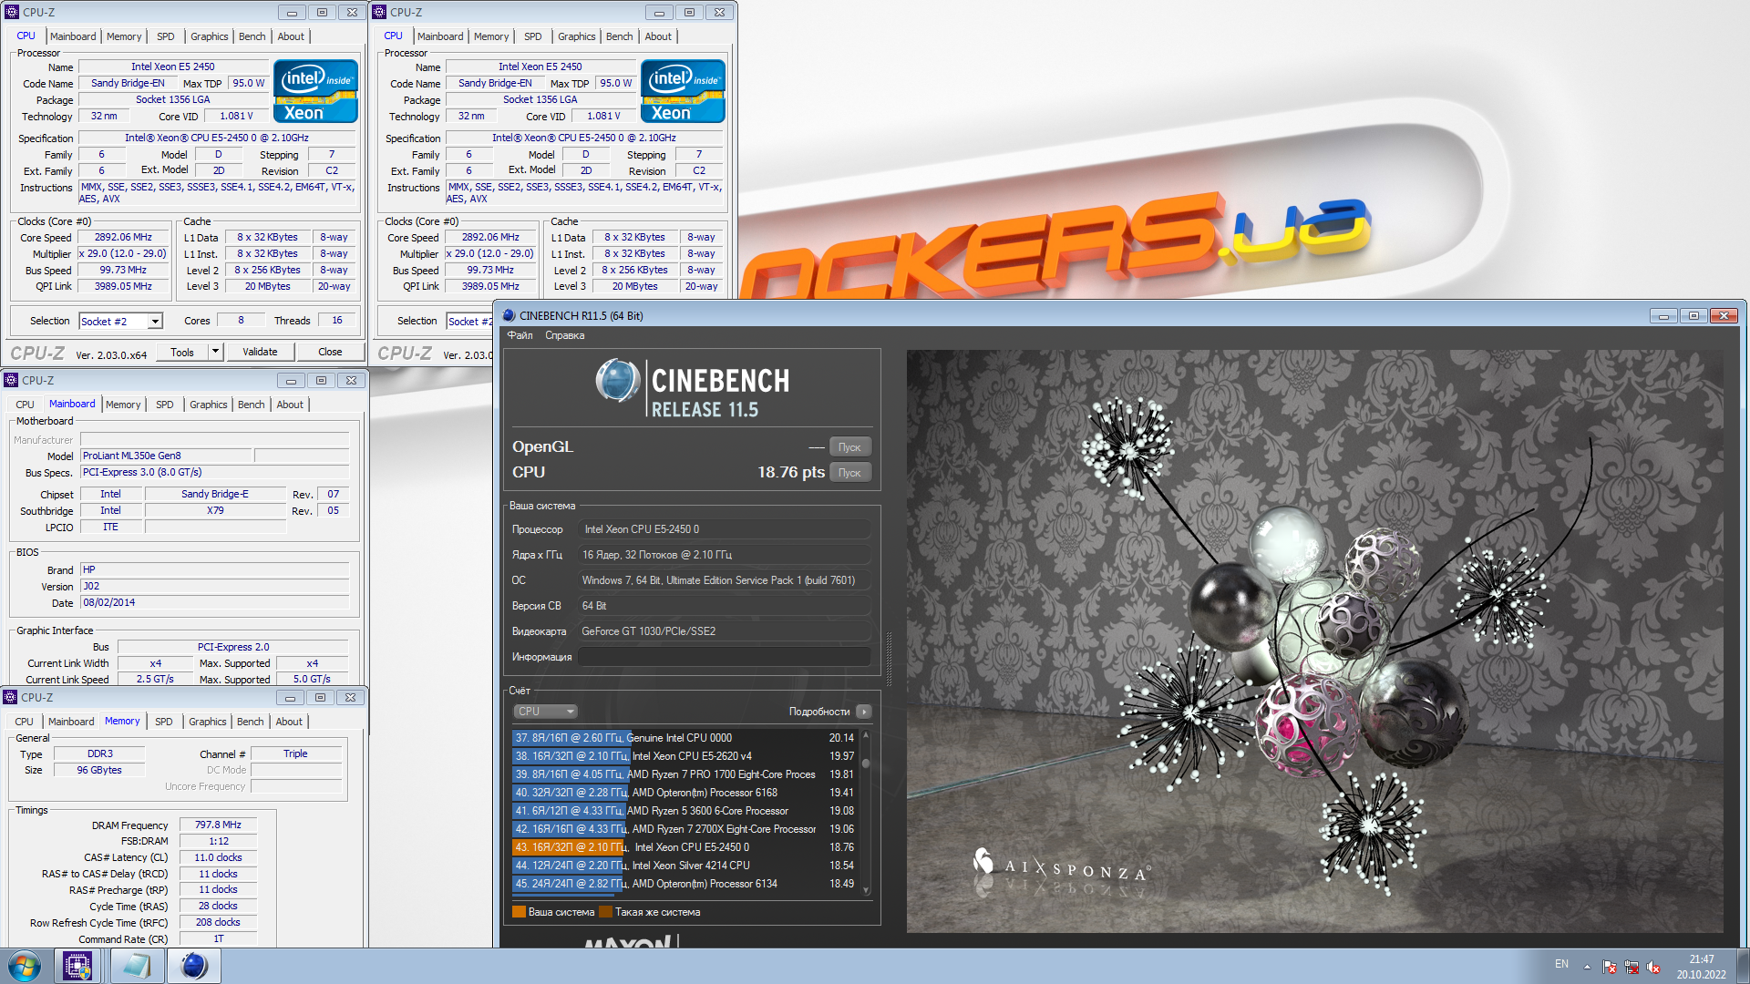The width and height of the screenshot is (1750, 984).
Task: Select ranking row 45 Opteron 6134
Action: pyautogui.click(x=685, y=884)
